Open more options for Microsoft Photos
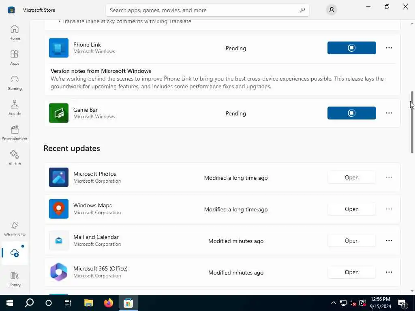The width and height of the screenshot is (415, 311). click(x=389, y=177)
